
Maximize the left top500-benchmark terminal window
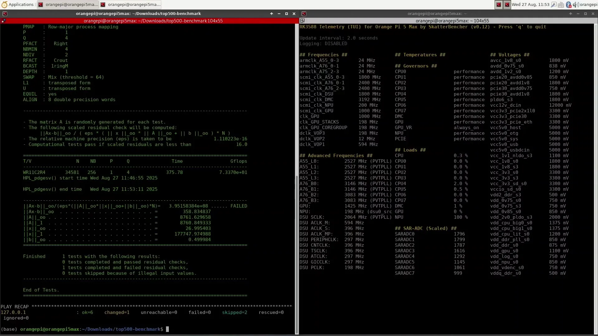286,14
